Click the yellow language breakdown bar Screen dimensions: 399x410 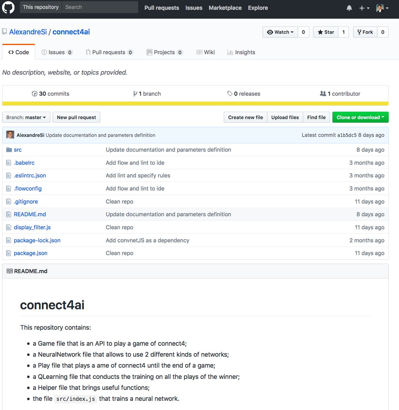click(195, 104)
